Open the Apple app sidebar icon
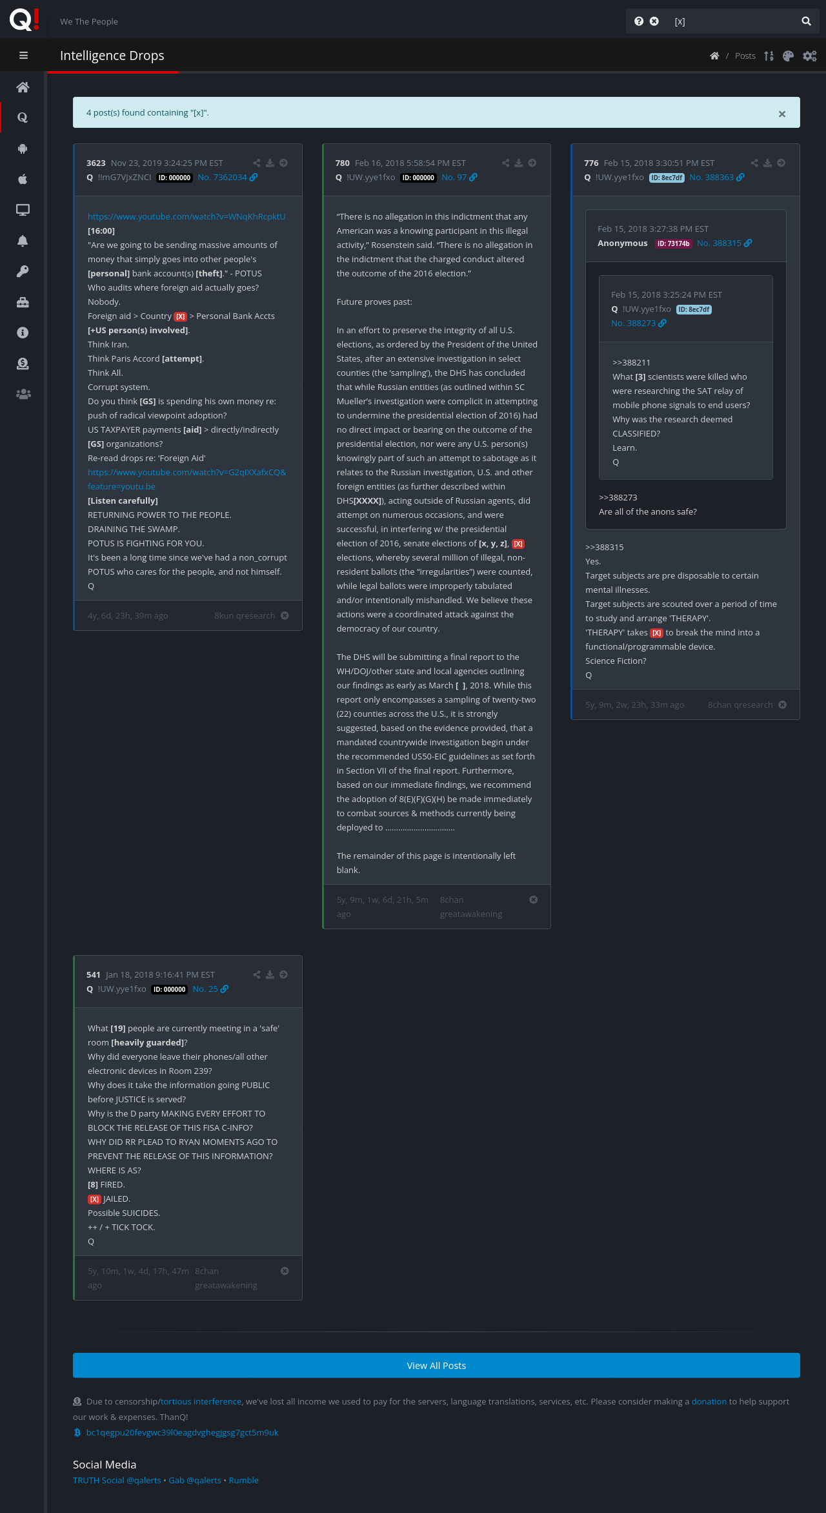Screen dimensions: 826x1513 pyautogui.click(x=23, y=179)
